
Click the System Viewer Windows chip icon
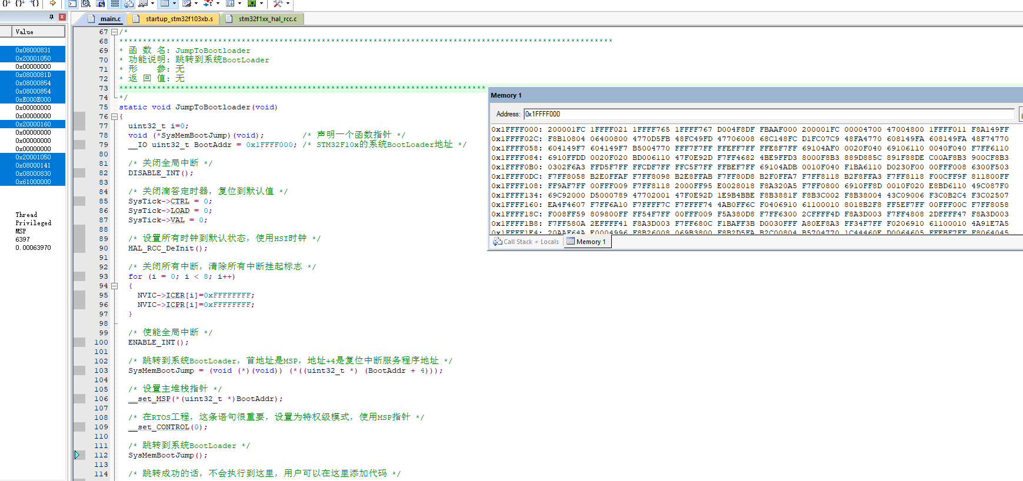point(252,3)
